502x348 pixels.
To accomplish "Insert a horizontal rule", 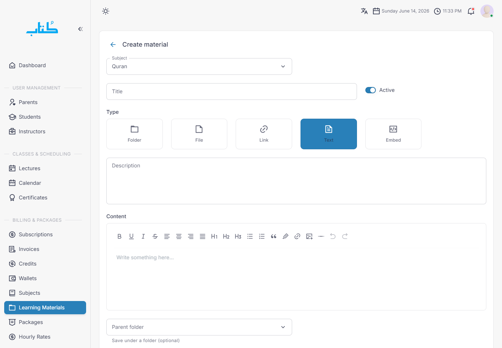I will pos(321,236).
